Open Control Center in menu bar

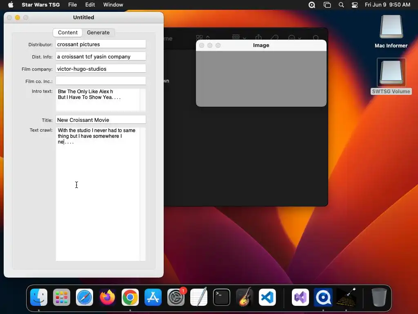click(355, 5)
